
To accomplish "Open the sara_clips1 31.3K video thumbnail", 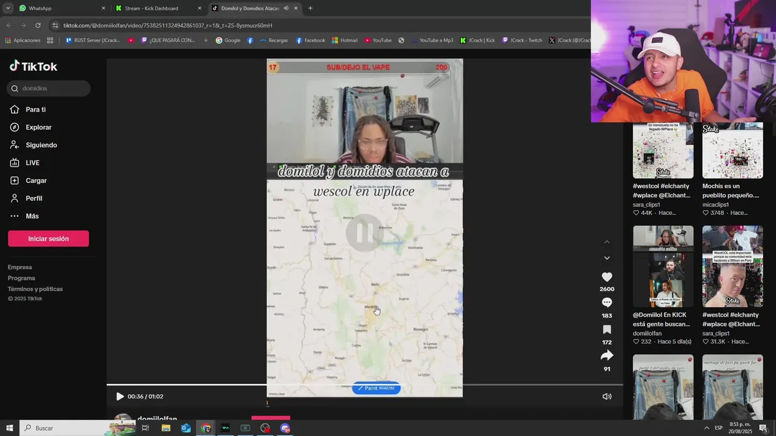I will coord(732,266).
